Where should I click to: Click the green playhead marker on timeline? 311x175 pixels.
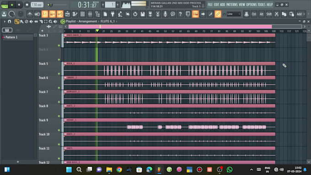click(x=97, y=31)
